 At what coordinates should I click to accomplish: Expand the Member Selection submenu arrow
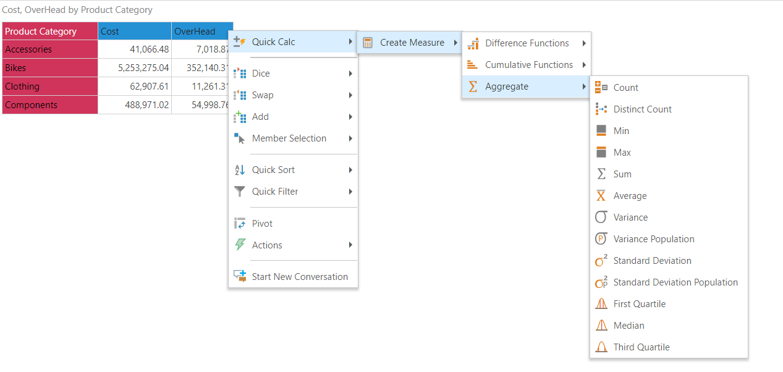pos(350,138)
